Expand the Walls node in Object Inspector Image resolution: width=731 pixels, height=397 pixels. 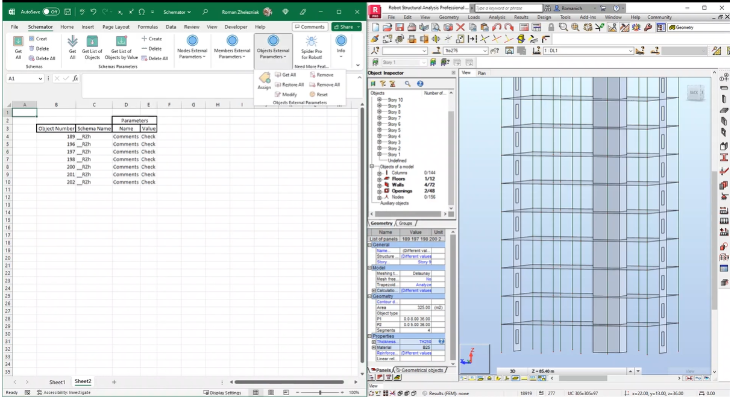(380, 185)
